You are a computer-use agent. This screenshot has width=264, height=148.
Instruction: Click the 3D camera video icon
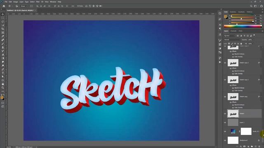click(101, 6)
